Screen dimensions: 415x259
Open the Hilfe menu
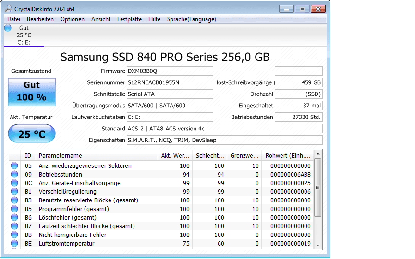tap(154, 19)
